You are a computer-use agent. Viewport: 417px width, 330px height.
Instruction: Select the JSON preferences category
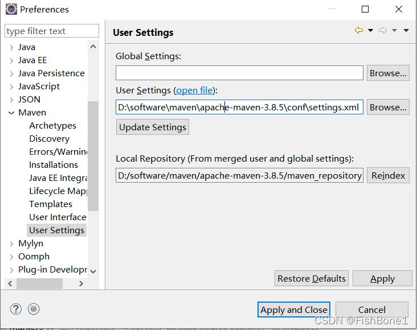(29, 100)
